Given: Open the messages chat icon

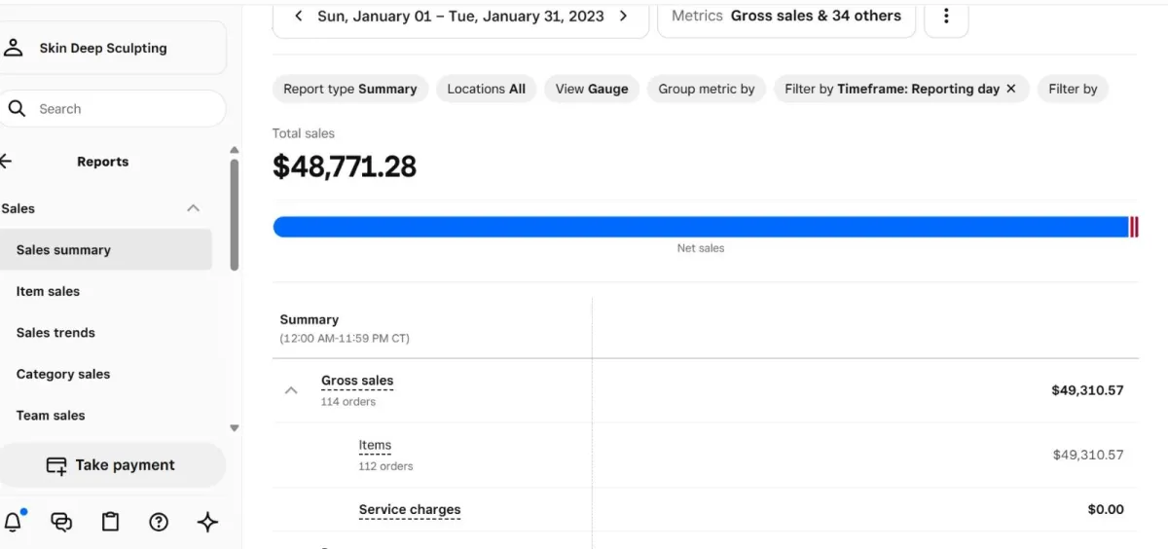Looking at the screenshot, I should click(x=62, y=523).
